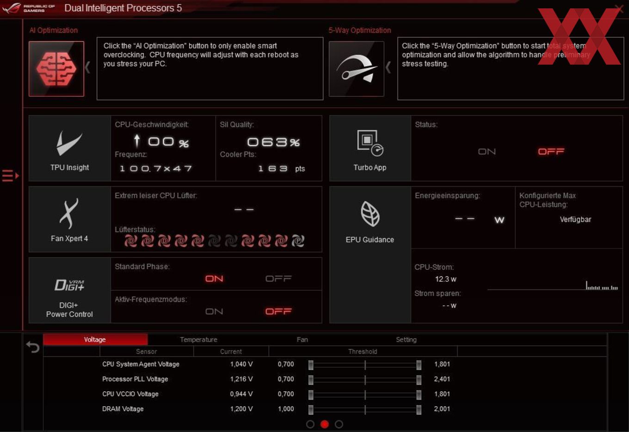This screenshot has height=432, width=629.
Task: Click the 1,216 V current value
Action: pyautogui.click(x=241, y=379)
